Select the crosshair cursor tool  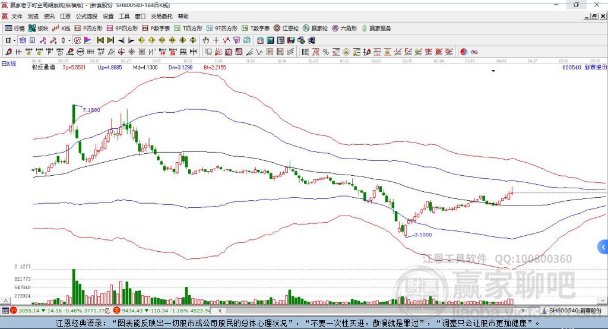[216, 40]
